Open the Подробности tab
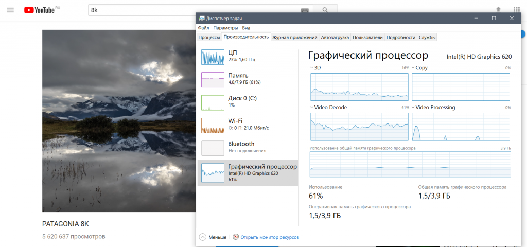Image resolution: width=527 pixels, height=247 pixels. 400,37
